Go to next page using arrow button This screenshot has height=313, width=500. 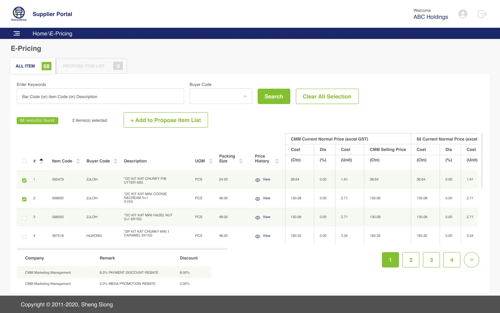click(471, 259)
